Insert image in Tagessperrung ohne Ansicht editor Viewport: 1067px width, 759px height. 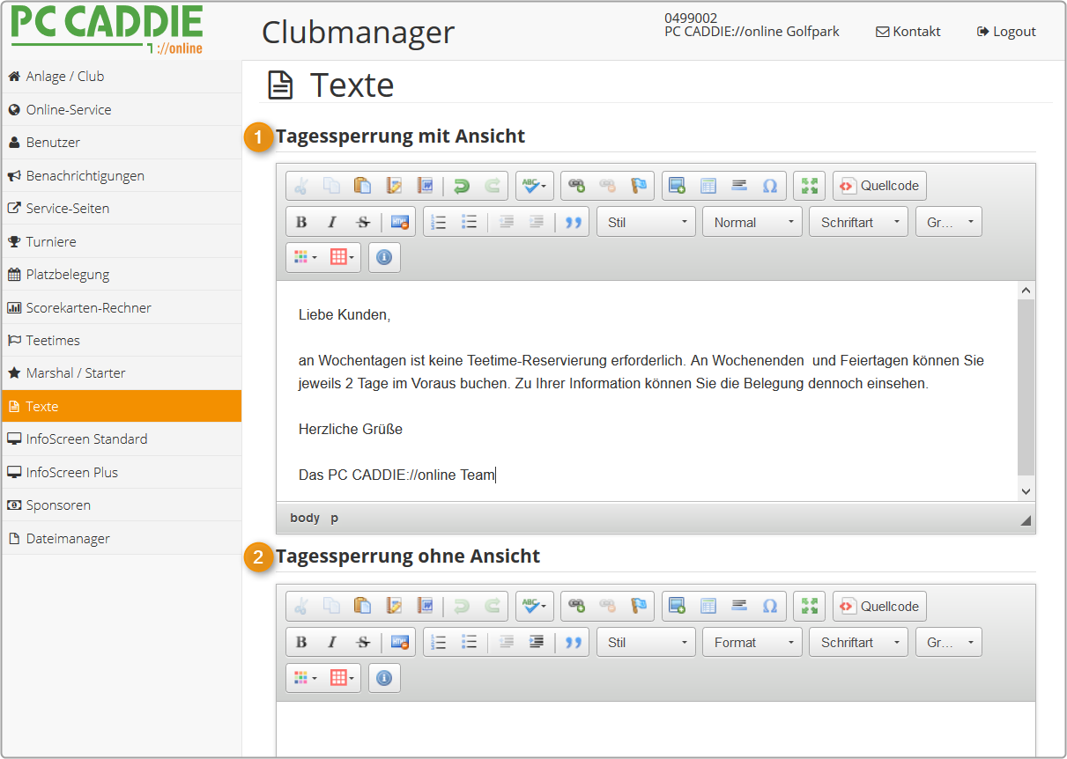pos(678,606)
